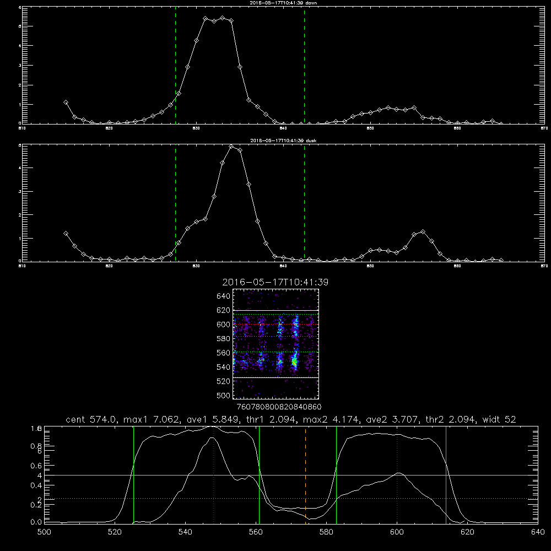Click y-axis label 540 beside the heatmap
551x551 pixels.
point(224,367)
